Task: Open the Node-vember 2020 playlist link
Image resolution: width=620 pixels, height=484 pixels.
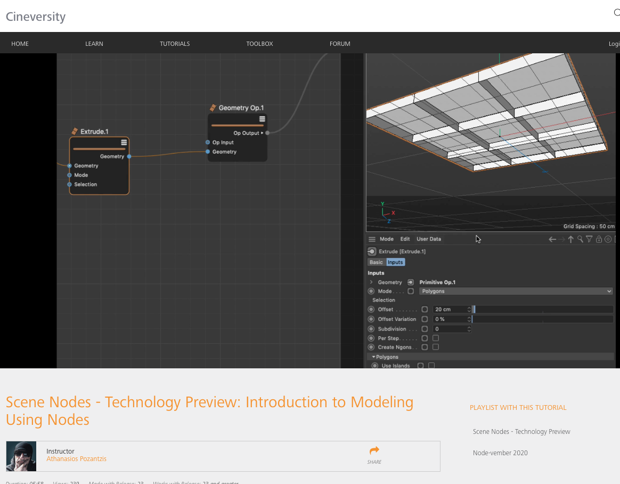Action: (500, 453)
